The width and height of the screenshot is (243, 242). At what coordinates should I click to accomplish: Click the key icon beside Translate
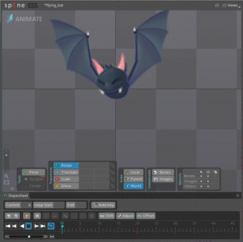[113, 172]
